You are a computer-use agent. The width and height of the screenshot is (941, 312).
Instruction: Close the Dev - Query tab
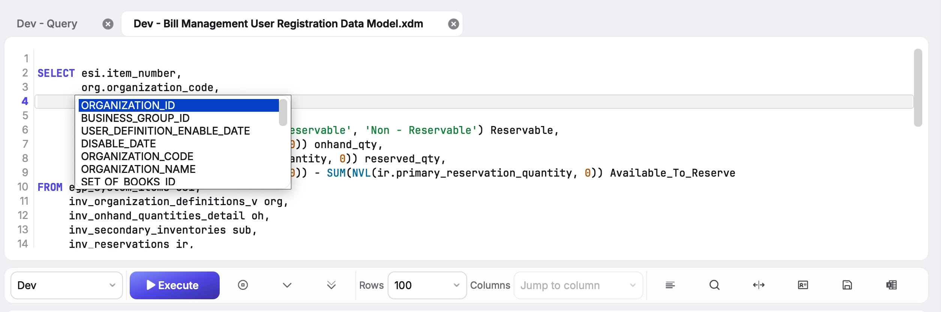(108, 24)
